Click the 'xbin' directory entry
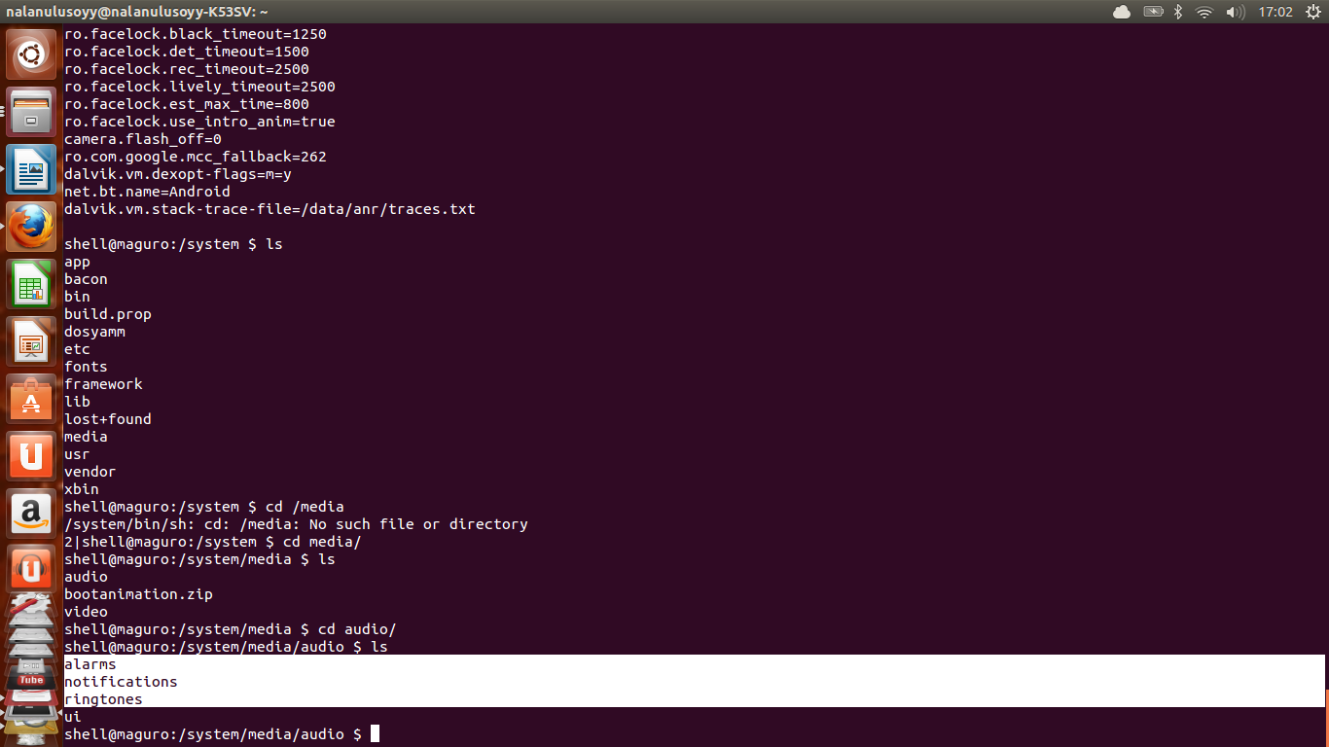 tap(82, 489)
